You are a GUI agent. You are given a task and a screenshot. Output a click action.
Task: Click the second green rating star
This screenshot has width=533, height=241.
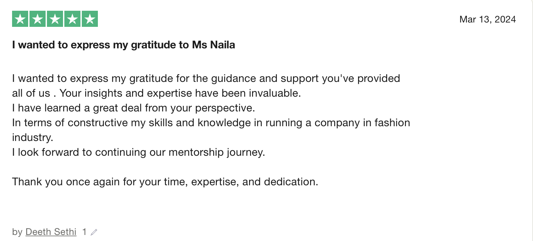[38, 19]
